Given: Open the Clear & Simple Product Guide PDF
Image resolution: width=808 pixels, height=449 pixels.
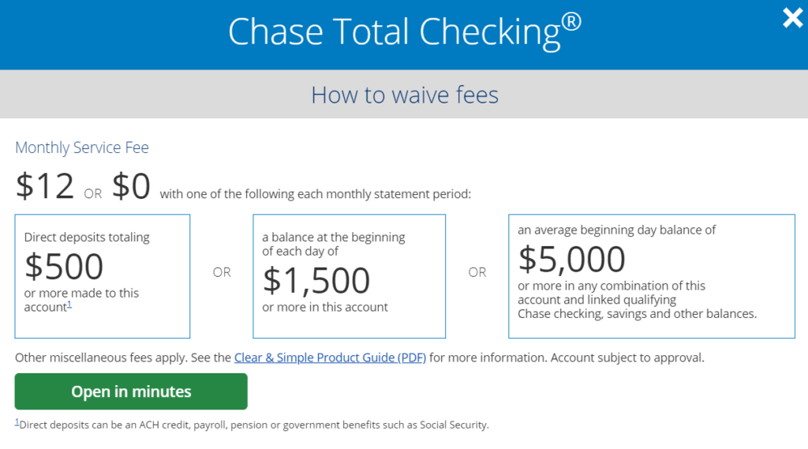Looking at the screenshot, I should click(x=330, y=357).
